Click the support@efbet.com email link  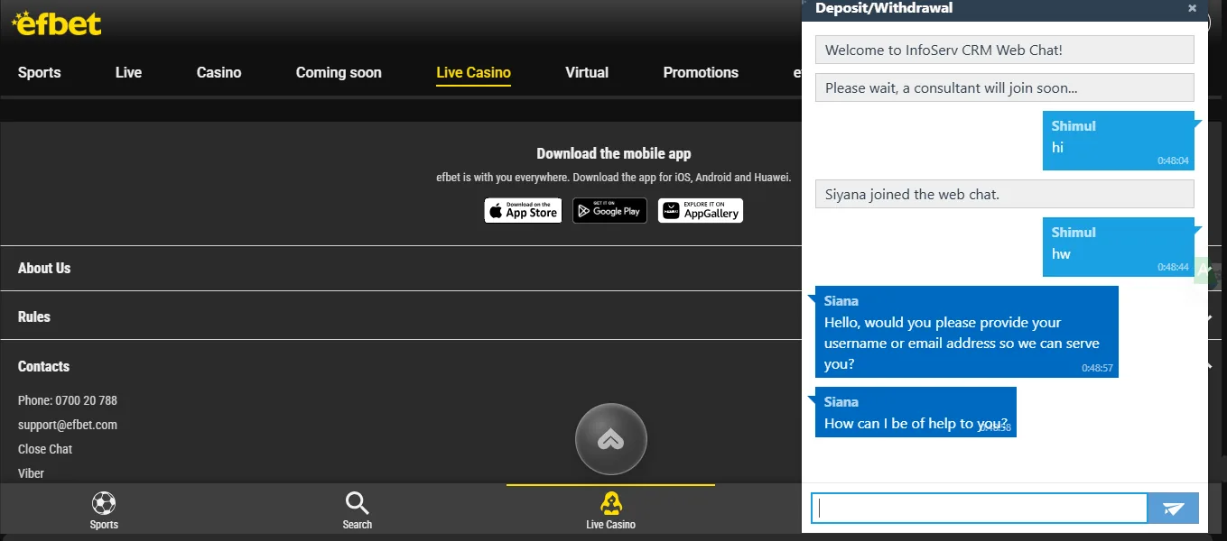pos(68,425)
